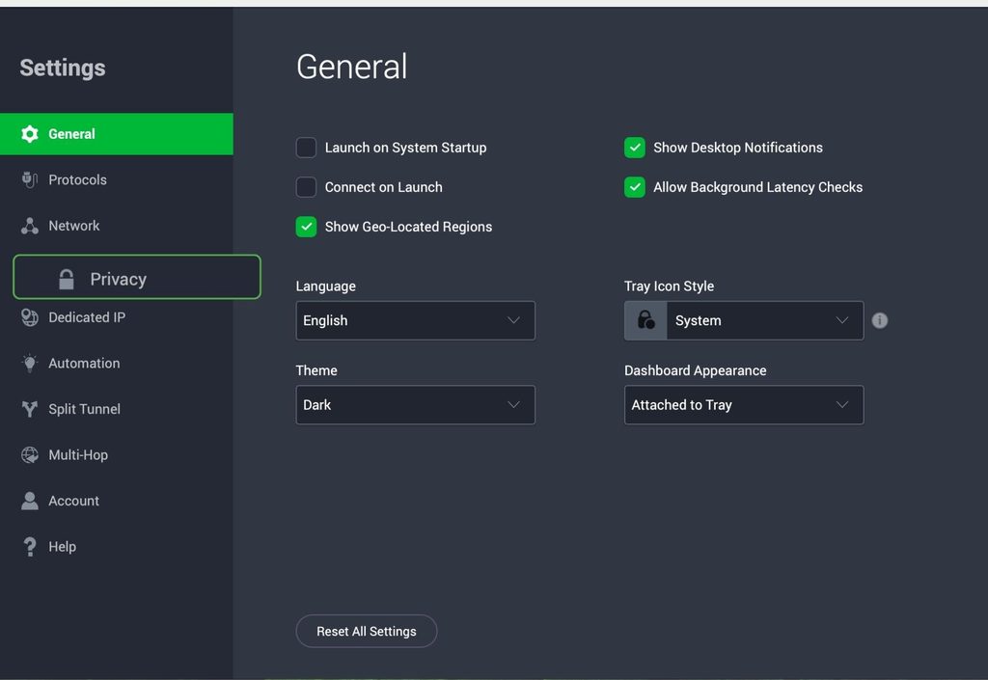Open Dashboard Appearance Attached to Tray dropdown

point(744,405)
